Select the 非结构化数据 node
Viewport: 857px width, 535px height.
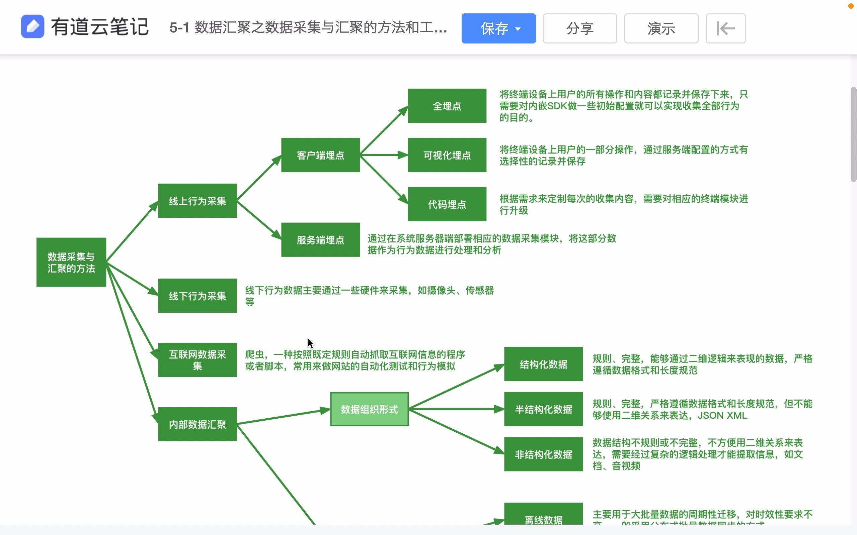(543, 454)
